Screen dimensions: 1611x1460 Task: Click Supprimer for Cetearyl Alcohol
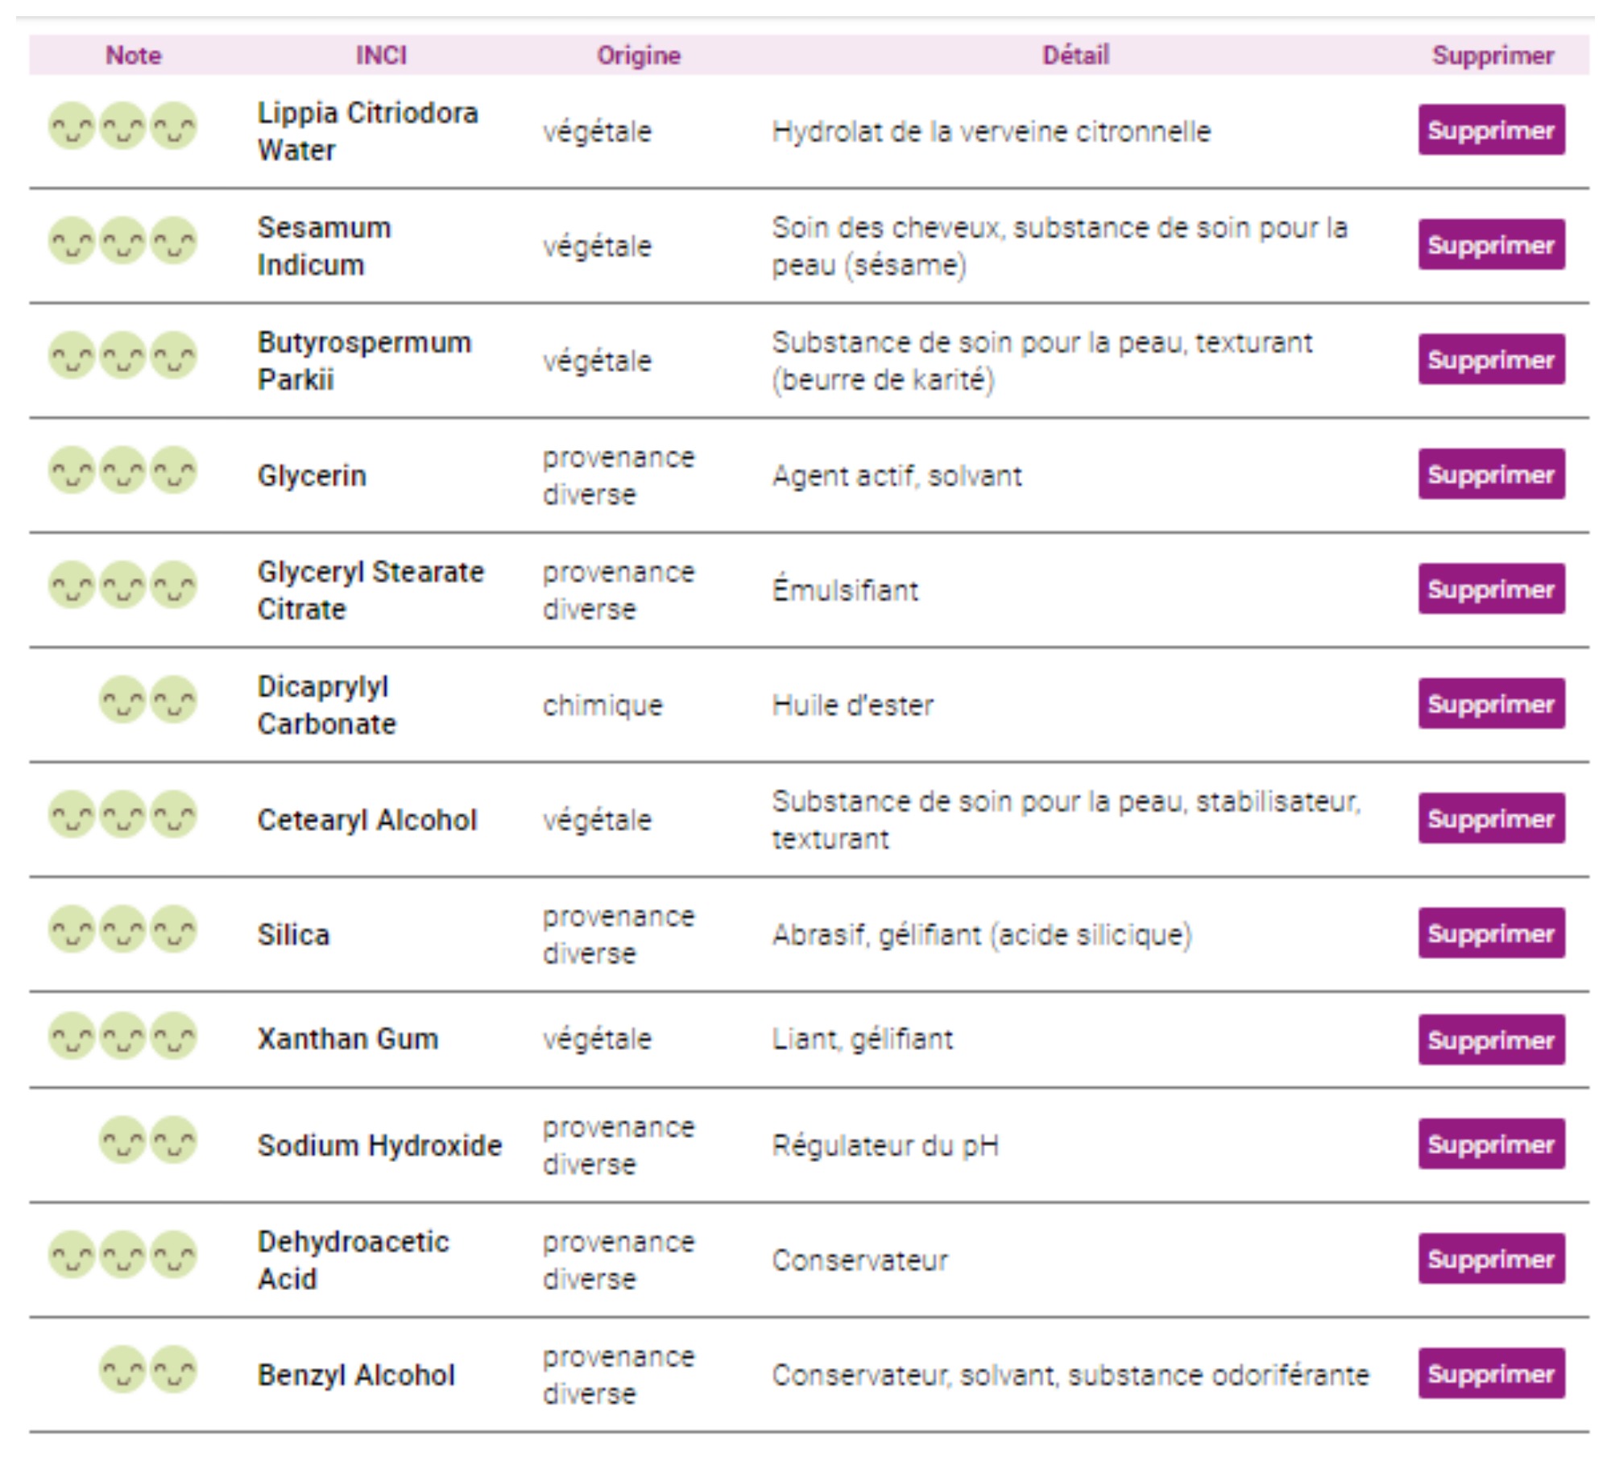[x=1491, y=818]
